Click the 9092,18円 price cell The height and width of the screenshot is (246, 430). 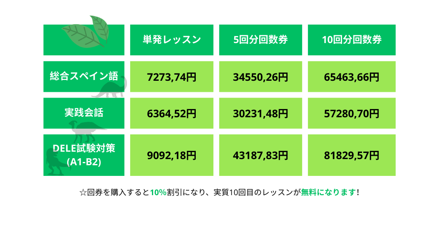(x=172, y=155)
